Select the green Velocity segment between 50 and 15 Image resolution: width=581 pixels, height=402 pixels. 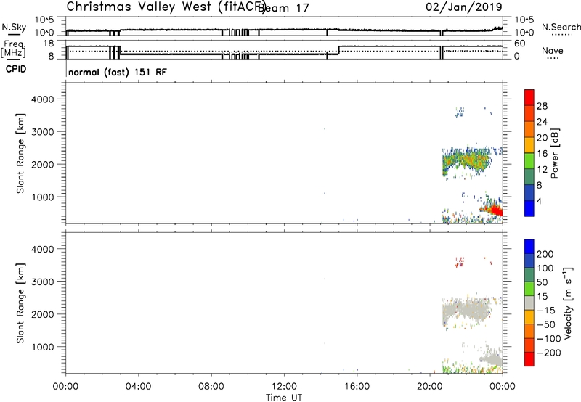[x=529, y=289]
